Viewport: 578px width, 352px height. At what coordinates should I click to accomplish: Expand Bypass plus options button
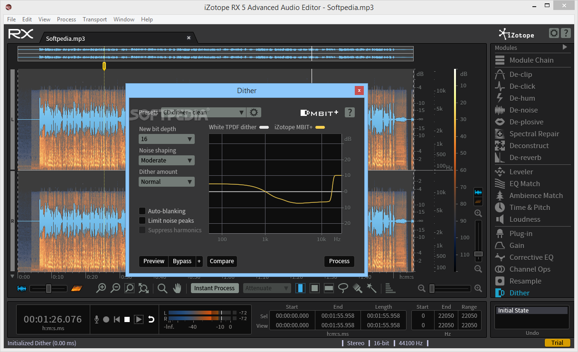coord(199,261)
